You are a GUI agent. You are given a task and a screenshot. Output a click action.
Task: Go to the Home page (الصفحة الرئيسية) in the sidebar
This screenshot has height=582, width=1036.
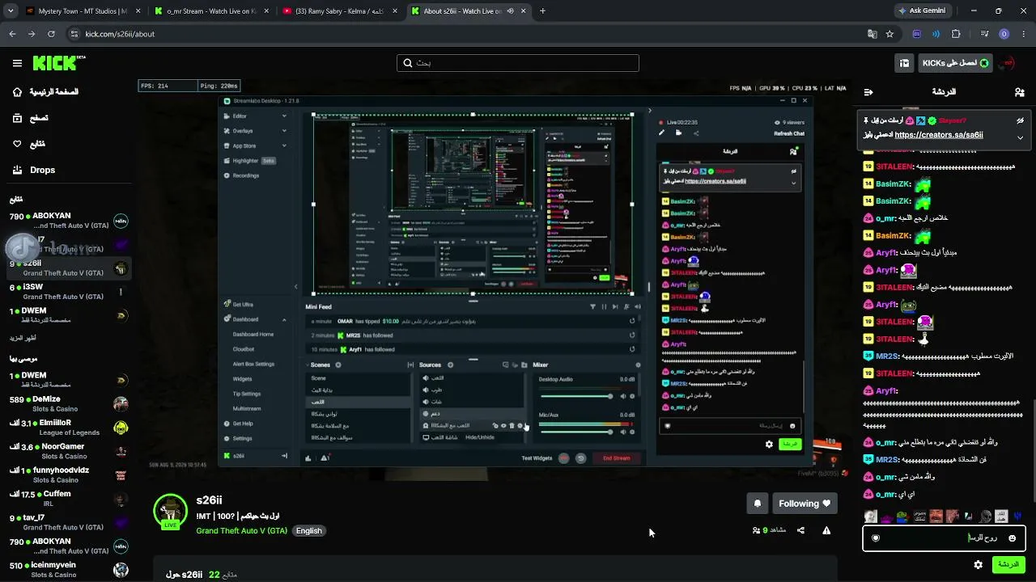[46, 92]
